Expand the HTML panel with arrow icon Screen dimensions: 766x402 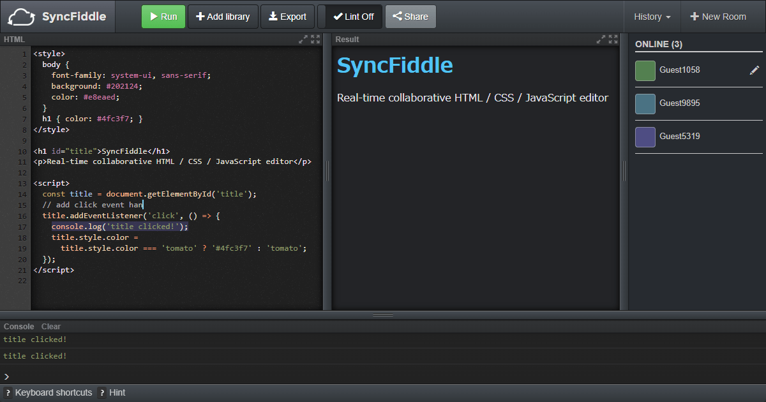303,39
